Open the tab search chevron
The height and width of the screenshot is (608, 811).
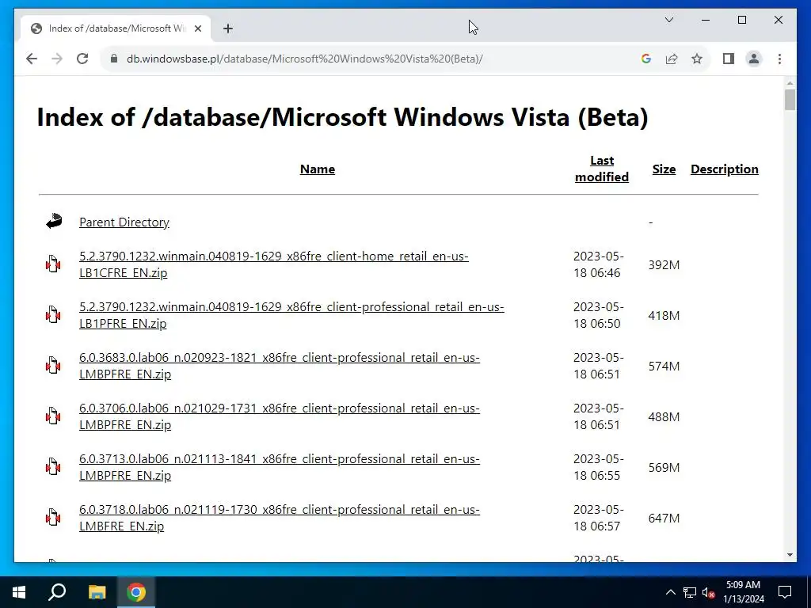pos(668,20)
